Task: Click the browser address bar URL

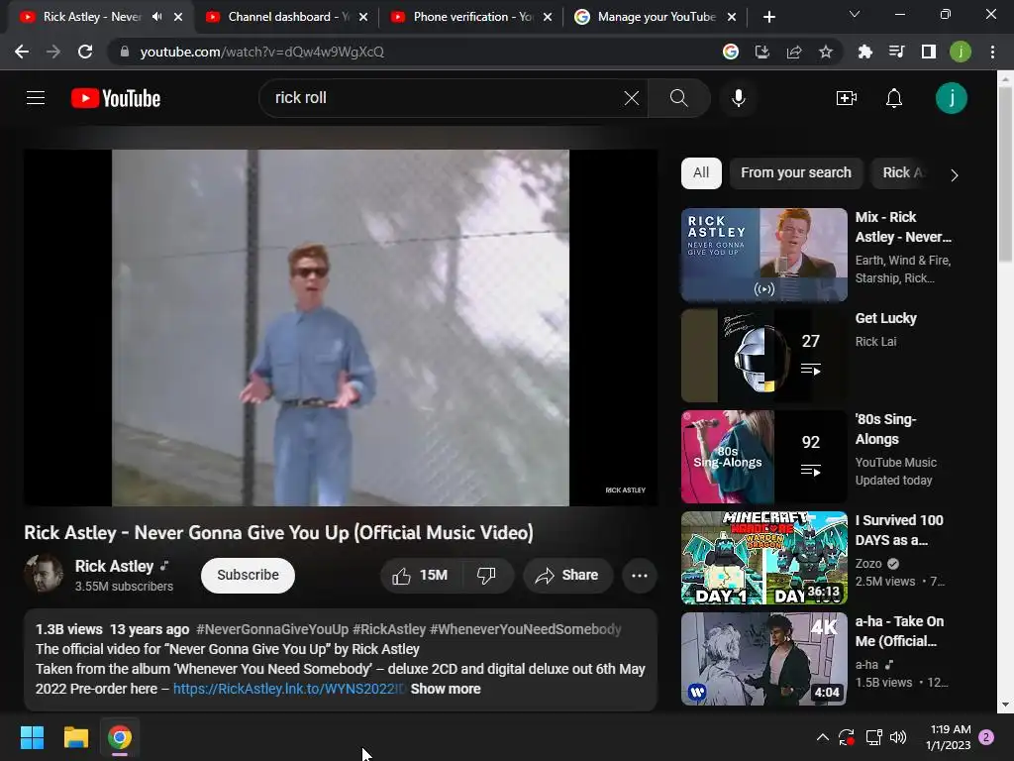Action: (261, 52)
